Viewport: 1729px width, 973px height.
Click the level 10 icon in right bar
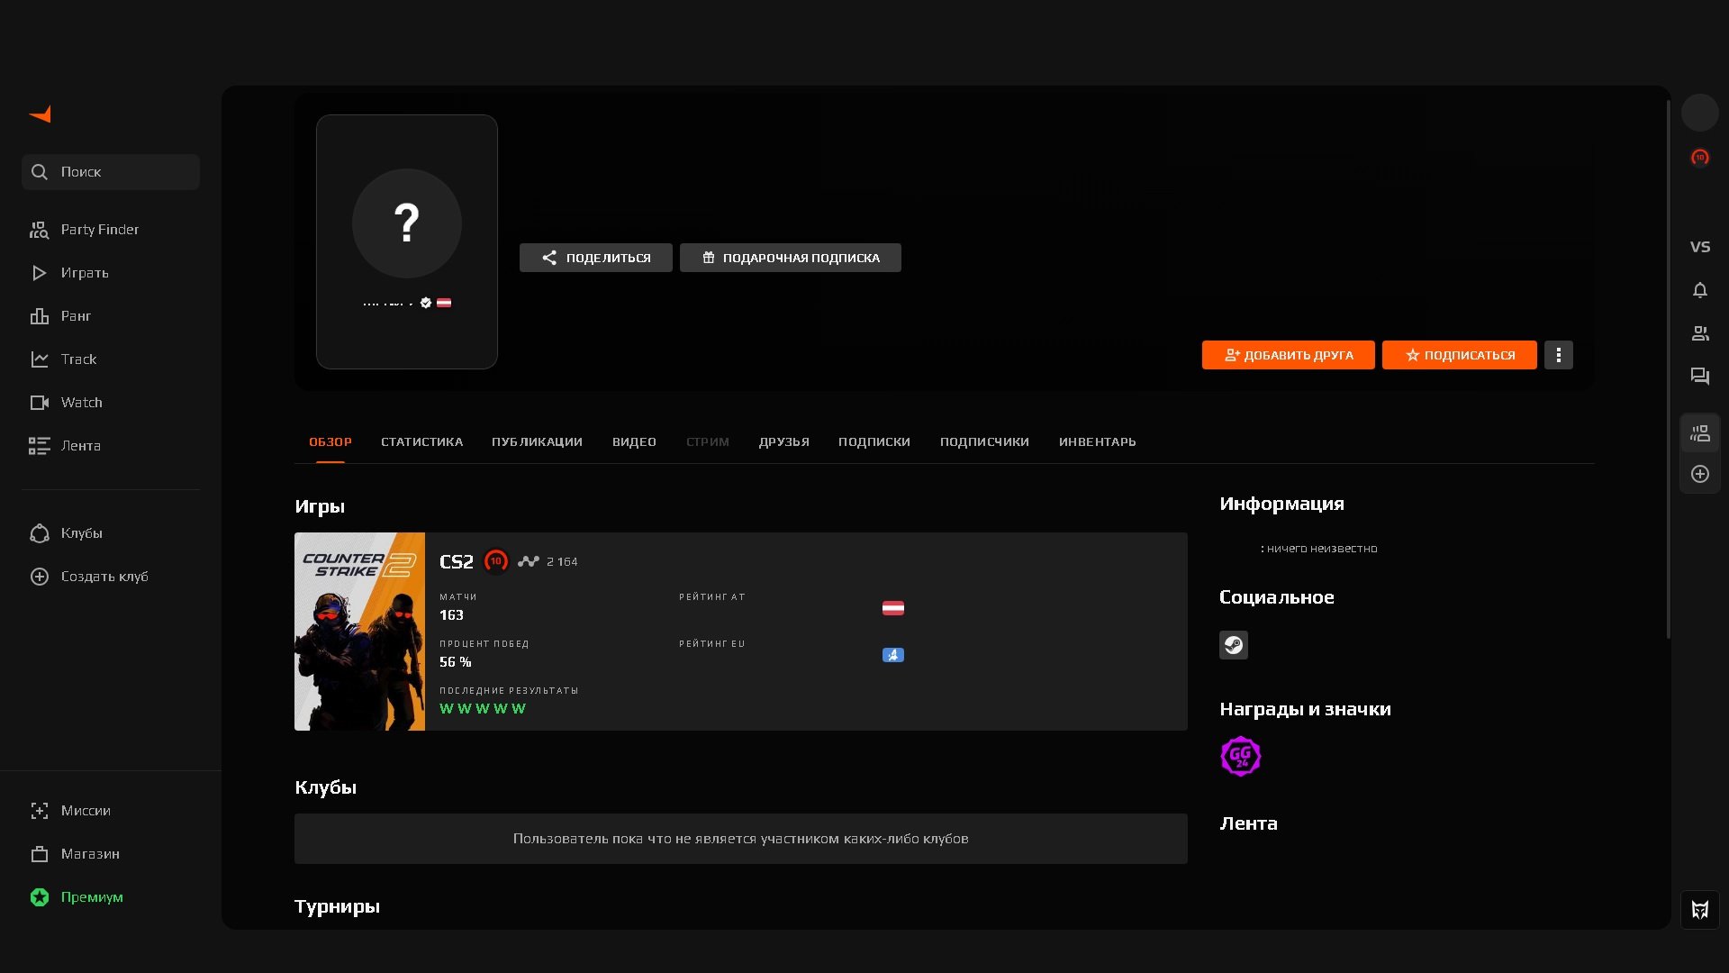pos(1700,158)
